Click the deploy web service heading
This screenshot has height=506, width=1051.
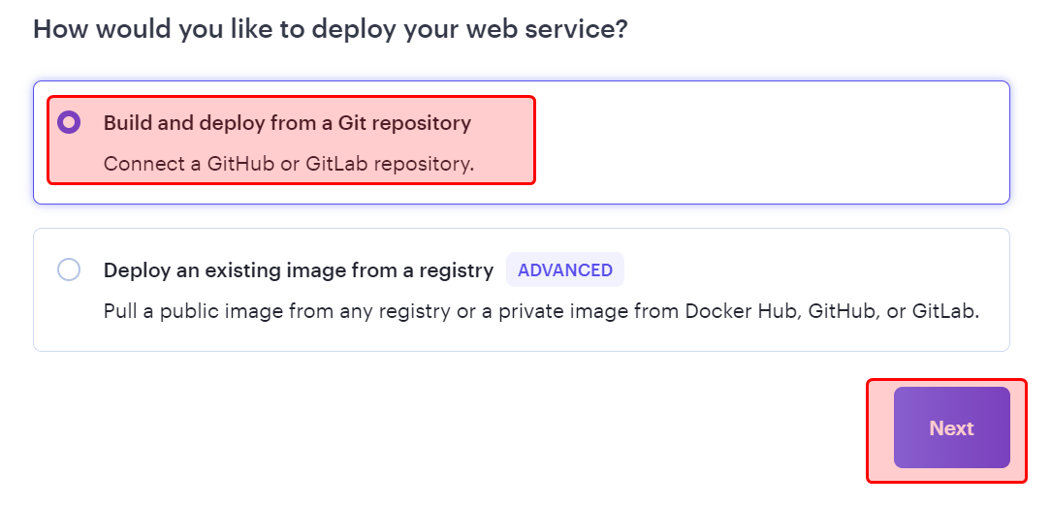coord(331,28)
